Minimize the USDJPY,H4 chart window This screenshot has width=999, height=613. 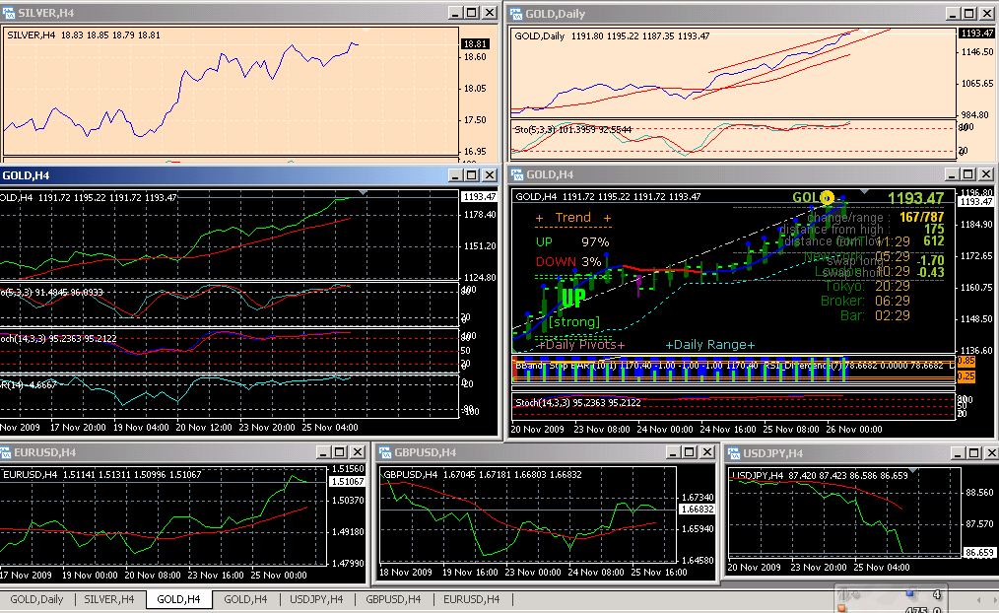(958, 453)
